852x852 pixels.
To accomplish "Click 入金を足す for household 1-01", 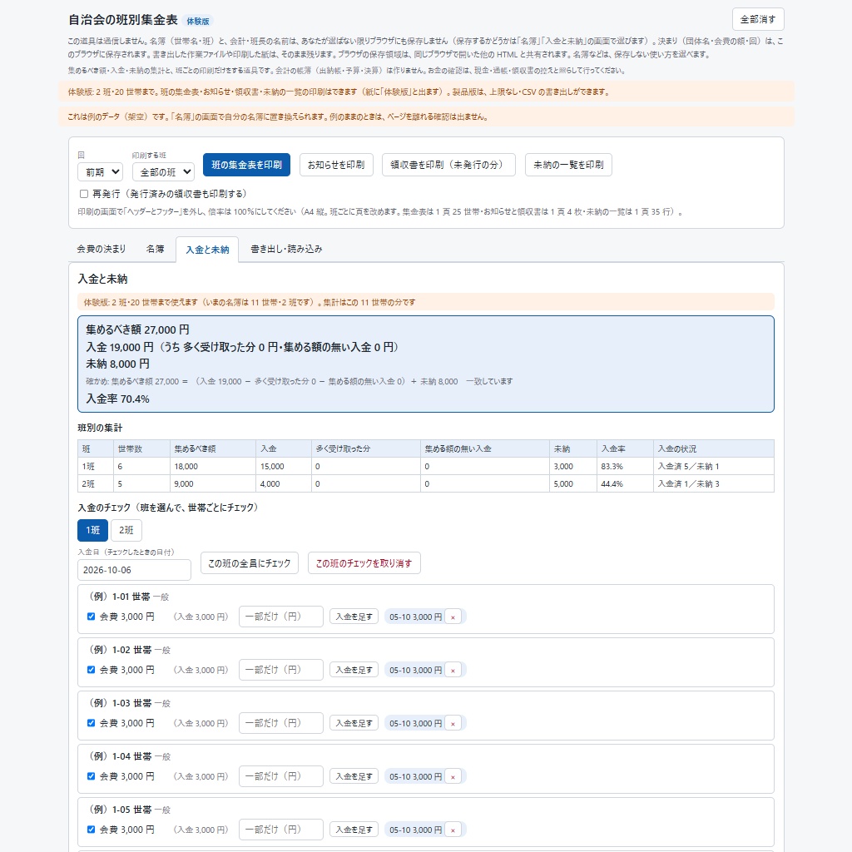I will [354, 617].
